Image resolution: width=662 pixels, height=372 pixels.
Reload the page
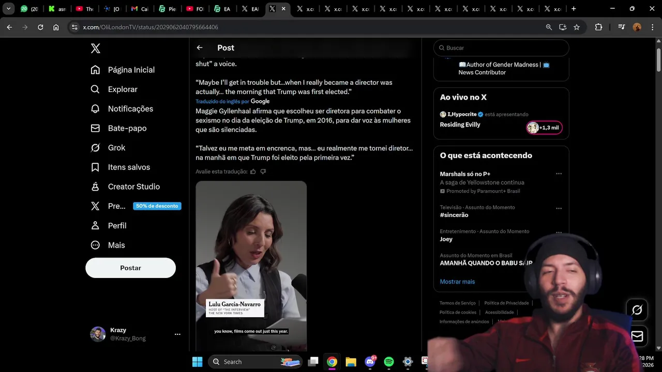click(x=40, y=27)
